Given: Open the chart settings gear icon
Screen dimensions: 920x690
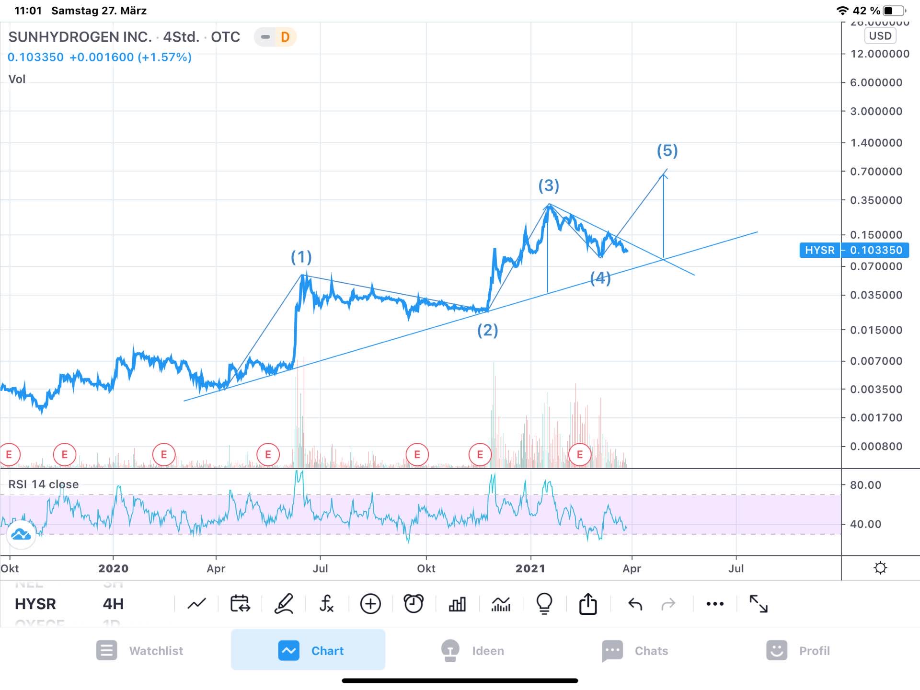Looking at the screenshot, I should click(880, 568).
